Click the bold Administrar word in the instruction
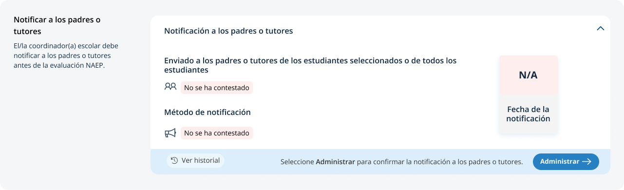The image size is (624, 190). pos(335,162)
